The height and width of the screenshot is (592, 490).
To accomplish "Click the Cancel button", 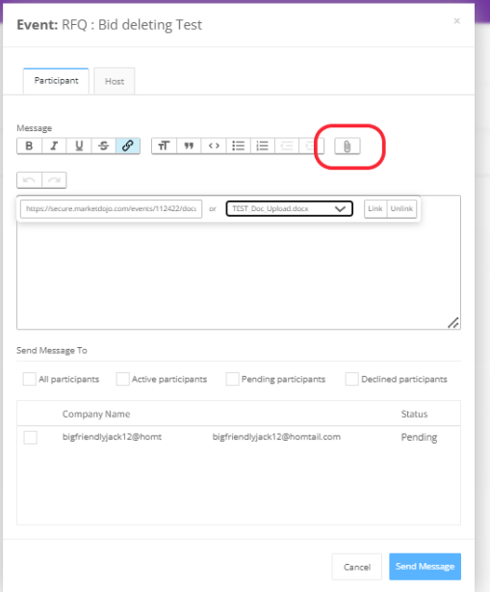I will pyautogui.click(x=357, y=567).
